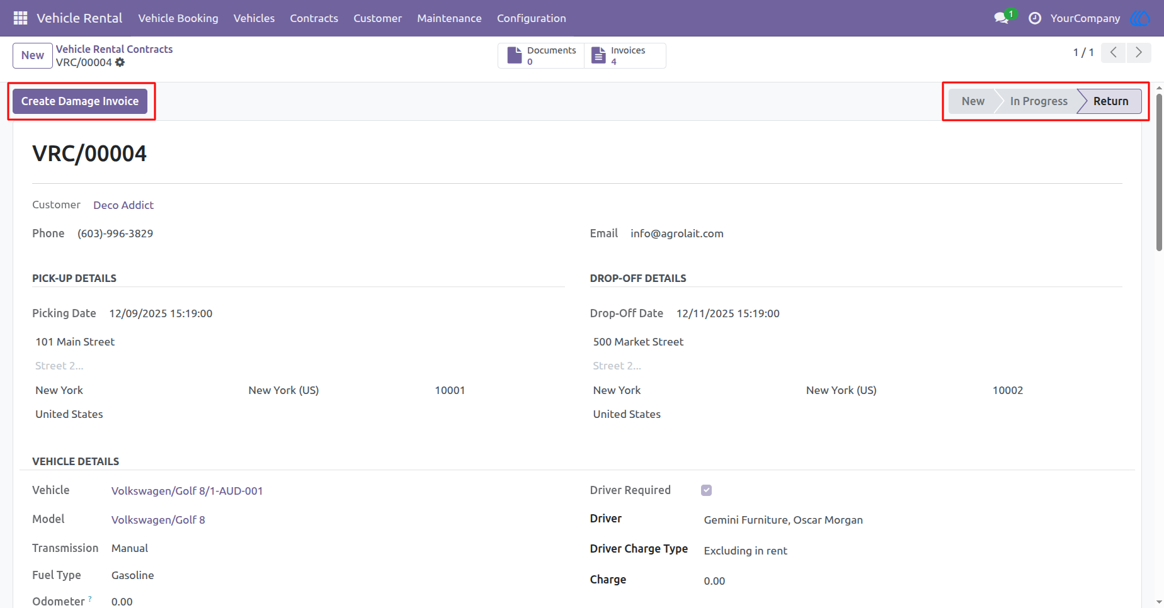The height and width of the screenshot is (608, 1164).
Task: Click the Vehicle Rental app title
Action: 79,18
